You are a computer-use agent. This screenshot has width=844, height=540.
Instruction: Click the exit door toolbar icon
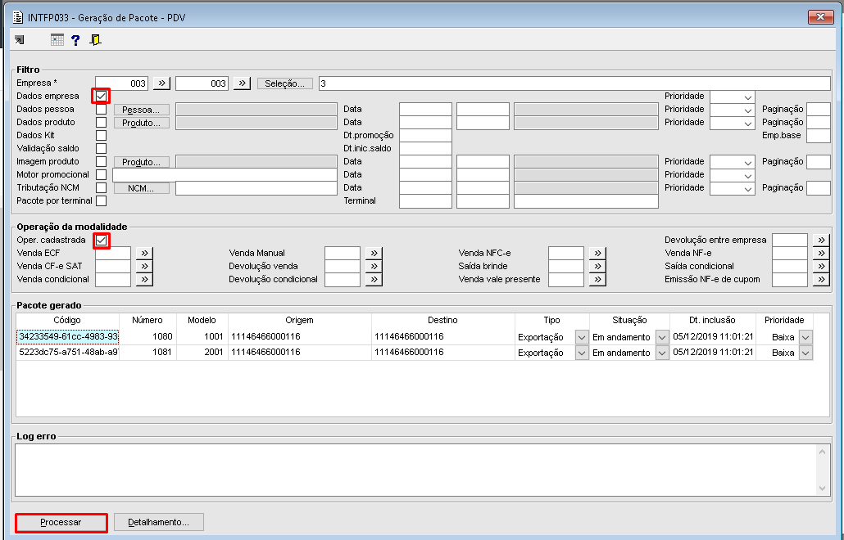[95, 40]
